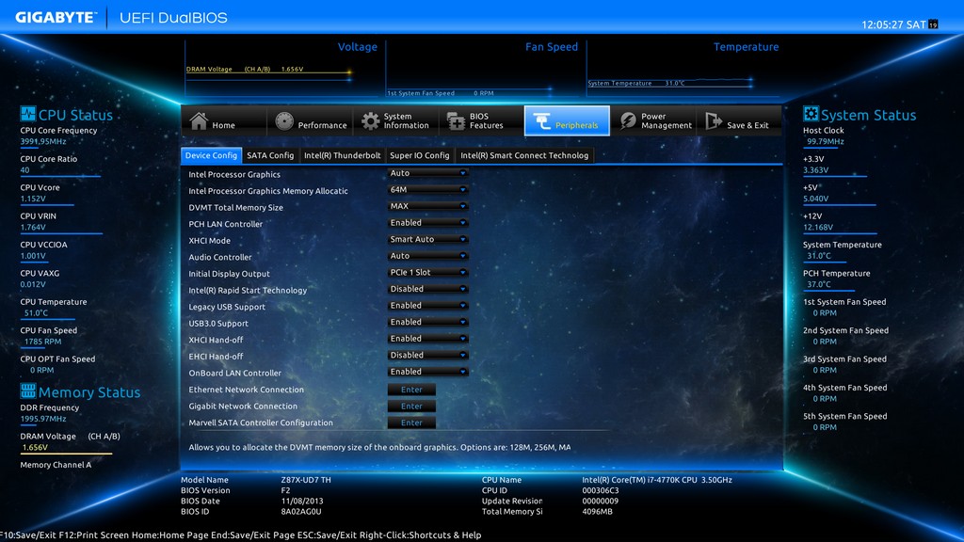Click the CPU Name value Intel Core i7-4770K
This screenshot has height=542, width=964.
657,480
